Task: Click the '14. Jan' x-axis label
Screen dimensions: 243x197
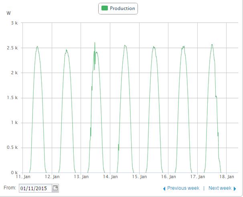Action: (110, 177)
